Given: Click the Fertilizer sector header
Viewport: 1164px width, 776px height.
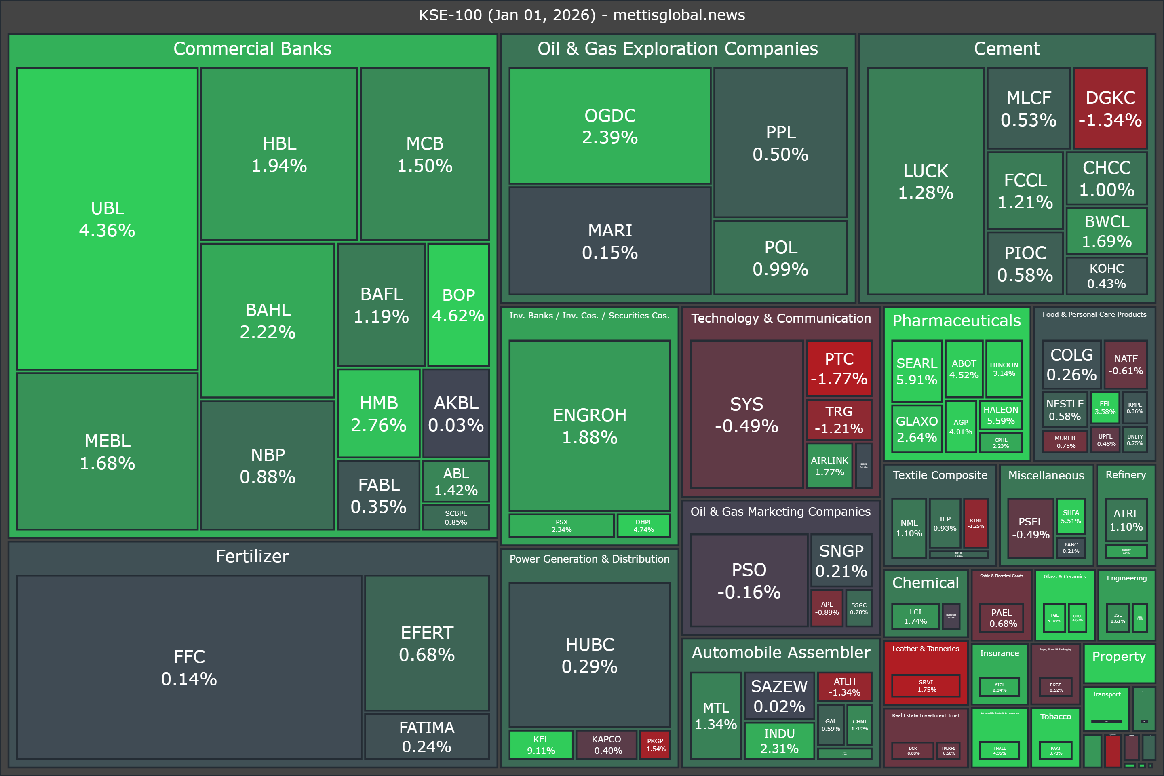Looking at the screenshot, I should [252, 556].
